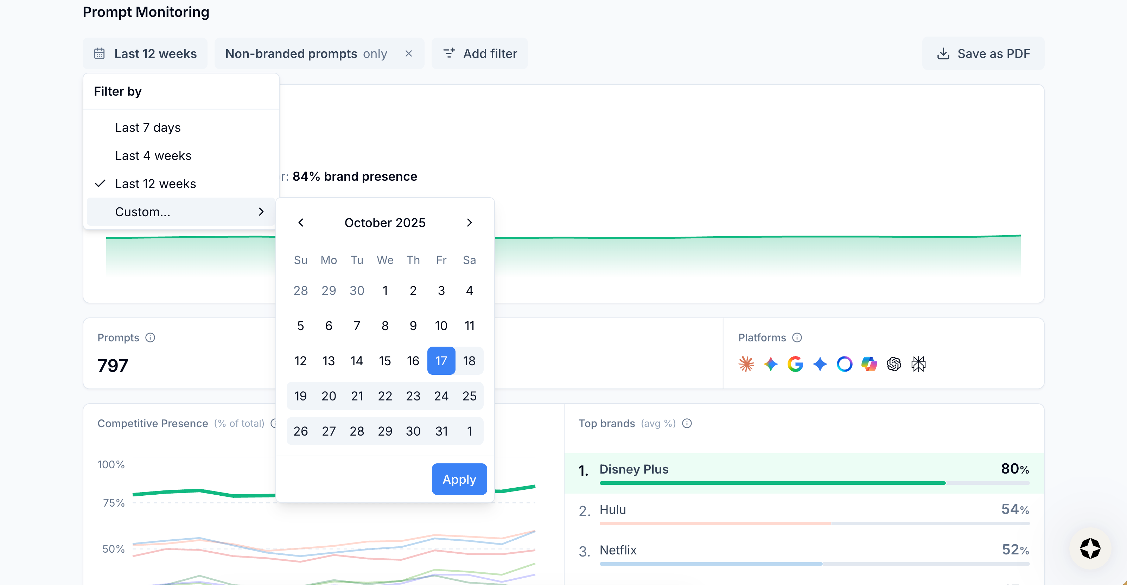Click the Netflix brand row
1127x585 pixels.
click(x=804, y=554)
